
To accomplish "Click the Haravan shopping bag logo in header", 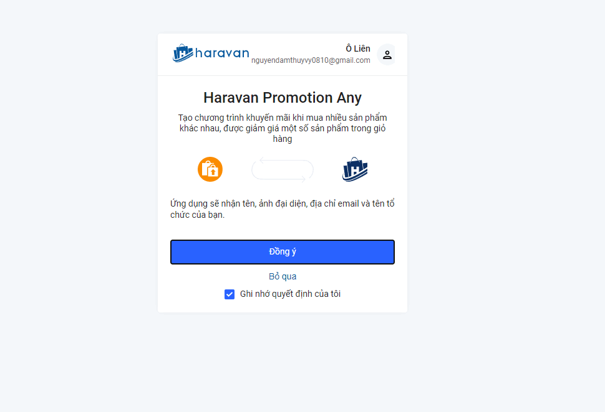I will (183, 53).
